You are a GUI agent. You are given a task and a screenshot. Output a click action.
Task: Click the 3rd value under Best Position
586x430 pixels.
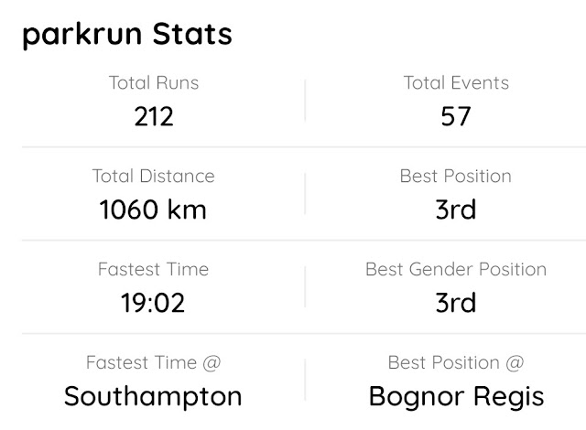coord(456,210)
